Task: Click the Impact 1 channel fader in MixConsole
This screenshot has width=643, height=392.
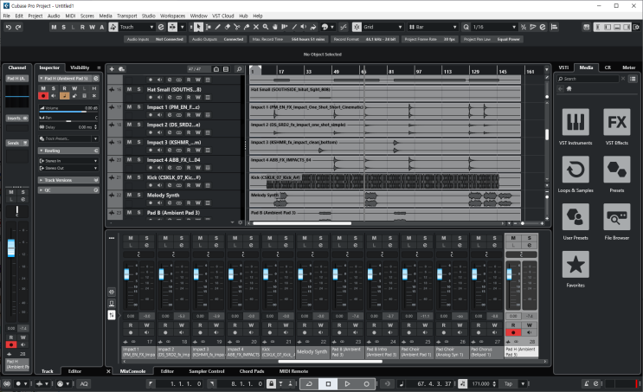Action: (126, 274)
